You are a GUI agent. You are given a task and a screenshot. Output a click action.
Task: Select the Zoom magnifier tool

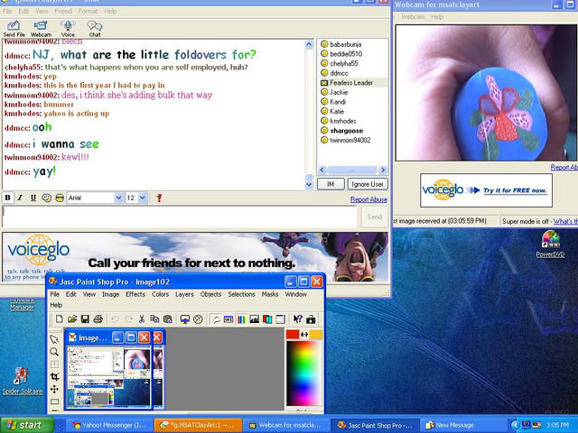click(54, 352)
